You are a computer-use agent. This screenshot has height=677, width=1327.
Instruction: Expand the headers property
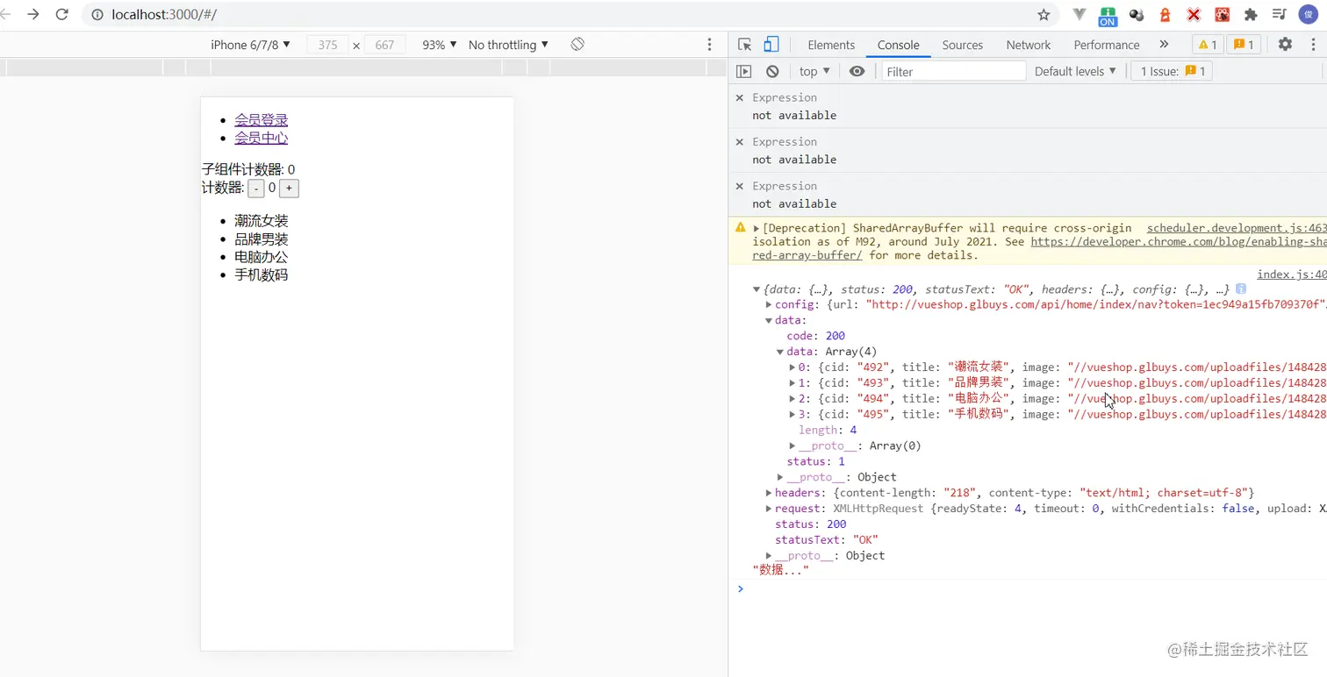tap(769, 493)
